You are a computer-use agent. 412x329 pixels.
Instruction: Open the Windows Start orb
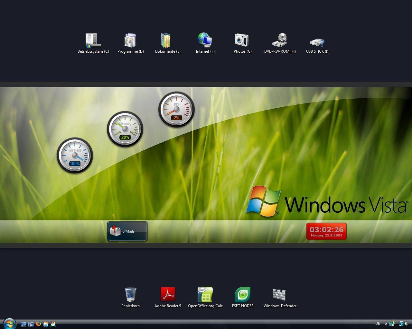click(10, 324)
